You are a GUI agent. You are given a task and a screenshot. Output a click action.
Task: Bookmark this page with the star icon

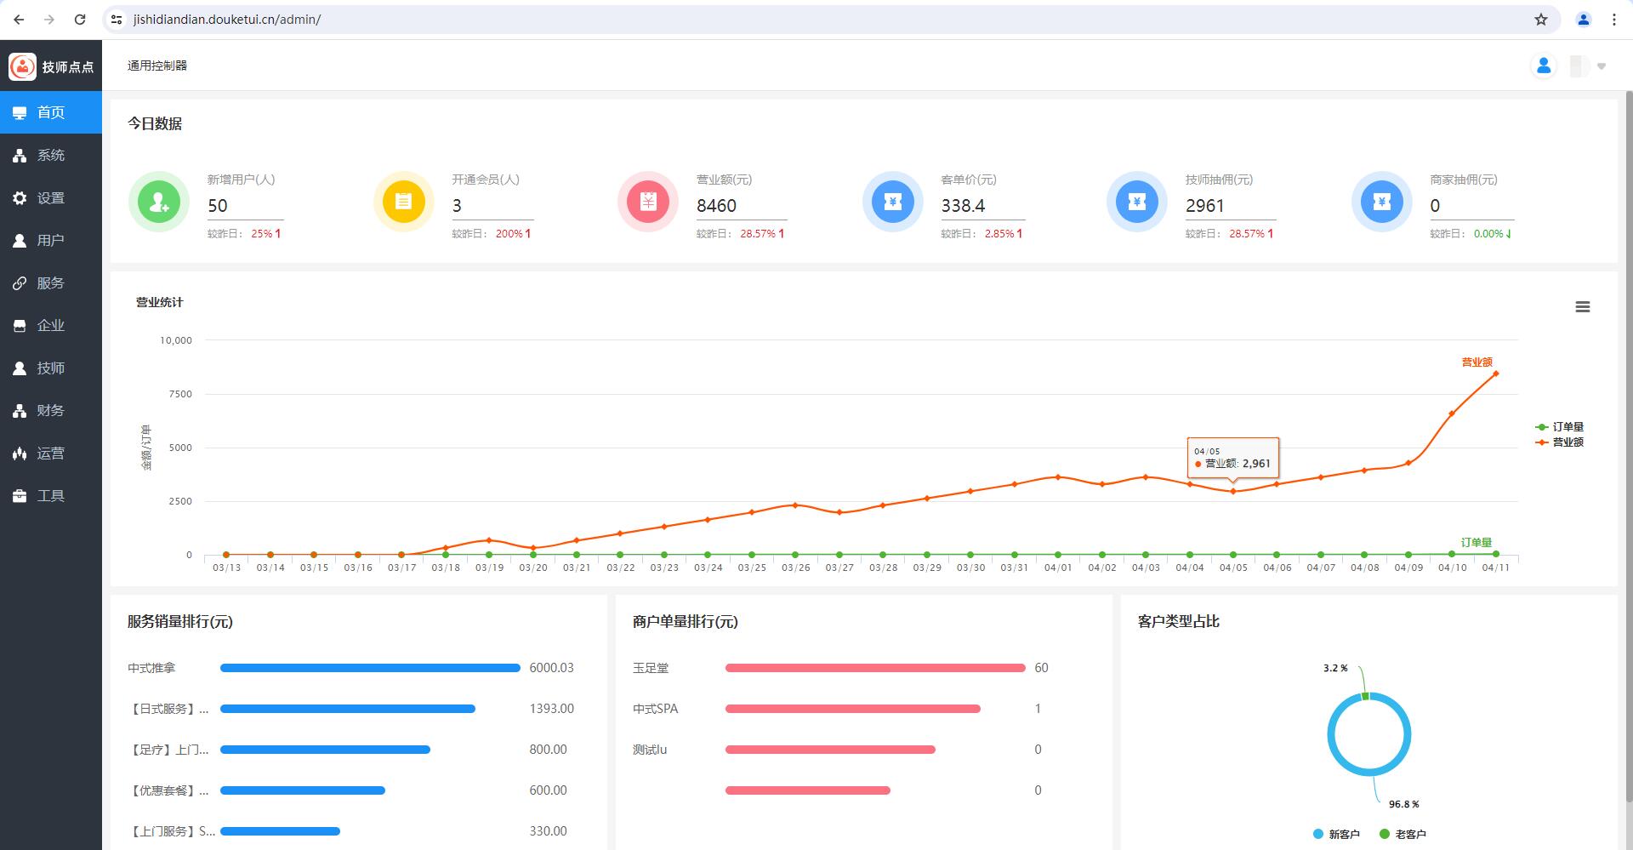[1540, 20]
